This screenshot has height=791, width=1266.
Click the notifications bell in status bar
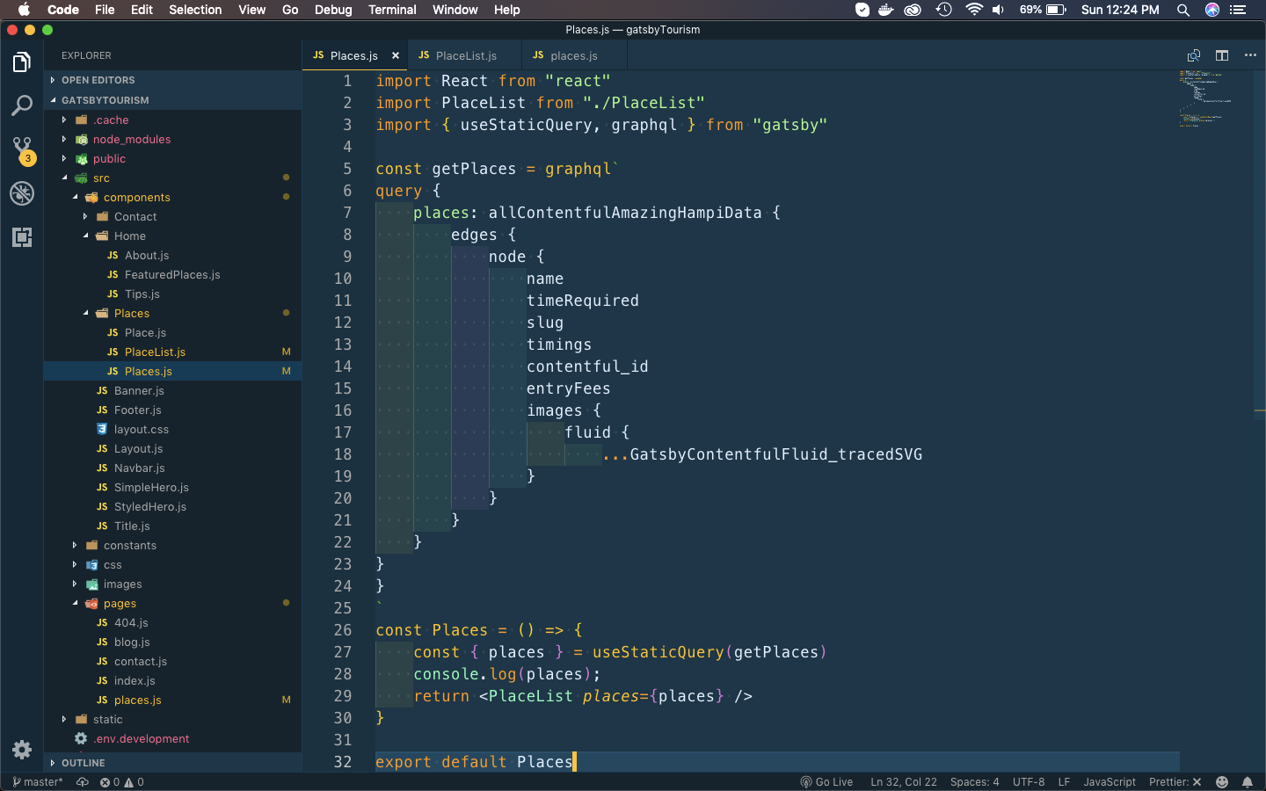pos(1247,782)
